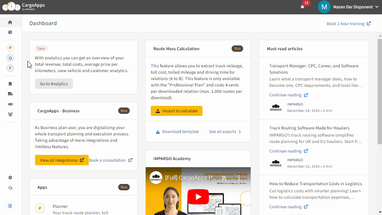Open 'Truck Routing Software Made for Hauliers' title
The width and height of the screenshot is (382, 215).
click(310, 128)
